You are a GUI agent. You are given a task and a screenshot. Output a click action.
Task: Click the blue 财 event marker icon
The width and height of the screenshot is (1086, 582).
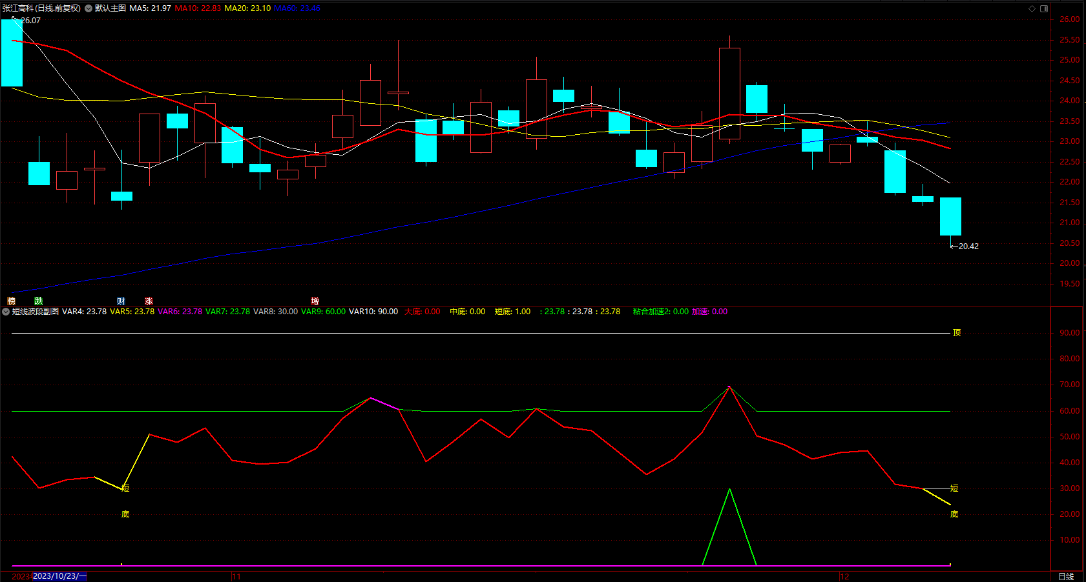(x=121, y=301)
